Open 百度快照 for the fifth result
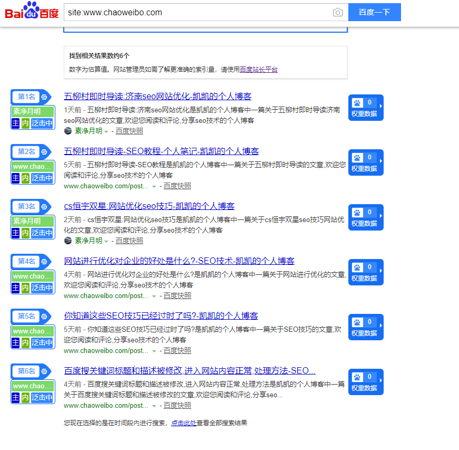 click(x=177, y=351)
